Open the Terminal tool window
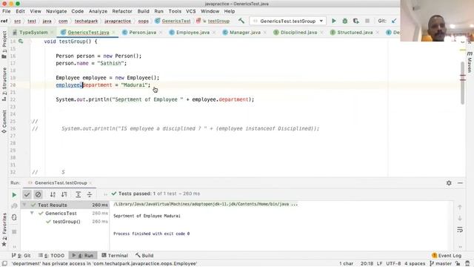474x267 pixels. (x=115, y=255)
